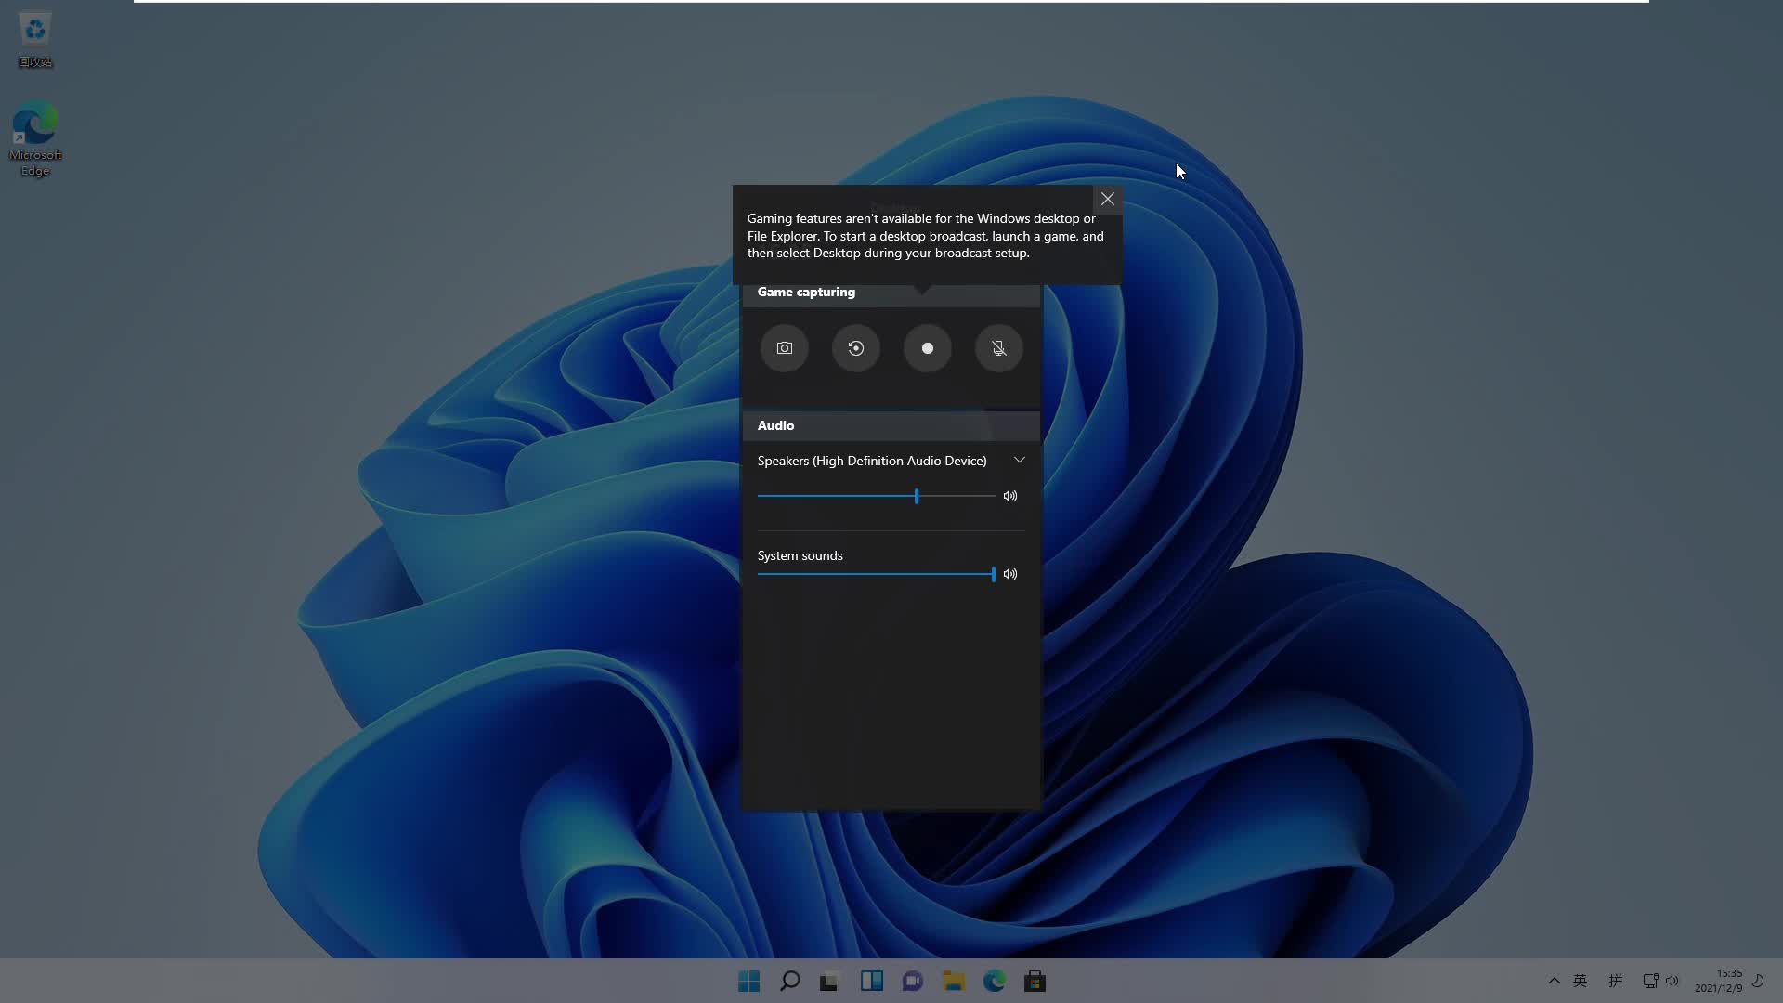Open Microsoft Store from the taskbar
Image resolution: width=1783 pixels, height=1003 pixels.
point(1035,980)
